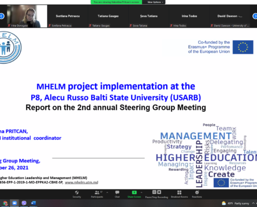
Task: Show next participants with right arrow
Action: click(x=255, y=16)
